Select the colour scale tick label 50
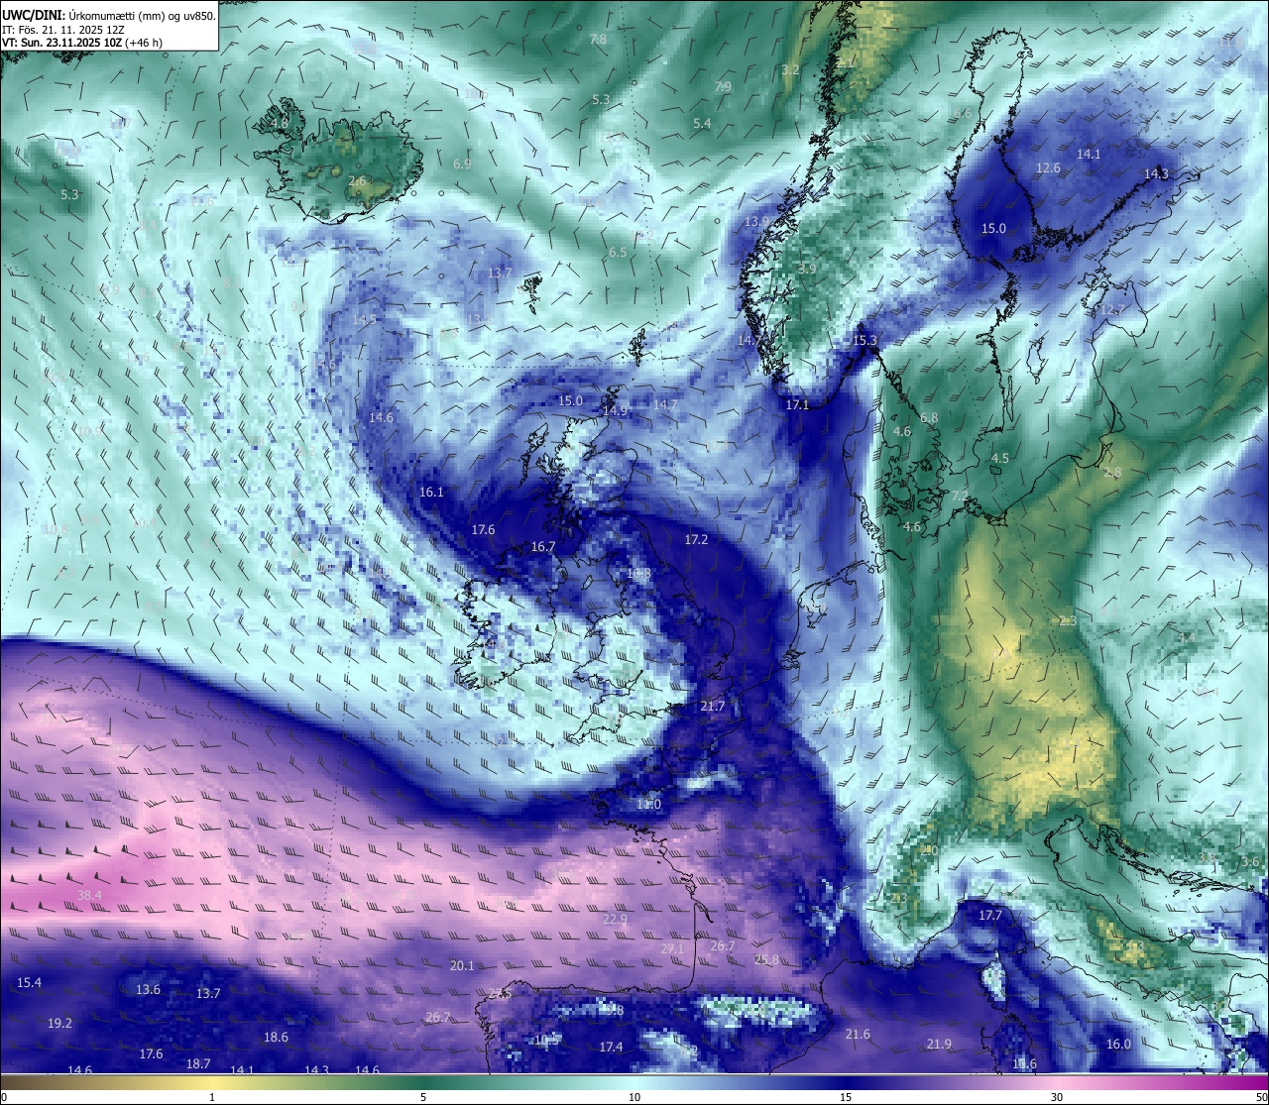 click(1261, 1097)
